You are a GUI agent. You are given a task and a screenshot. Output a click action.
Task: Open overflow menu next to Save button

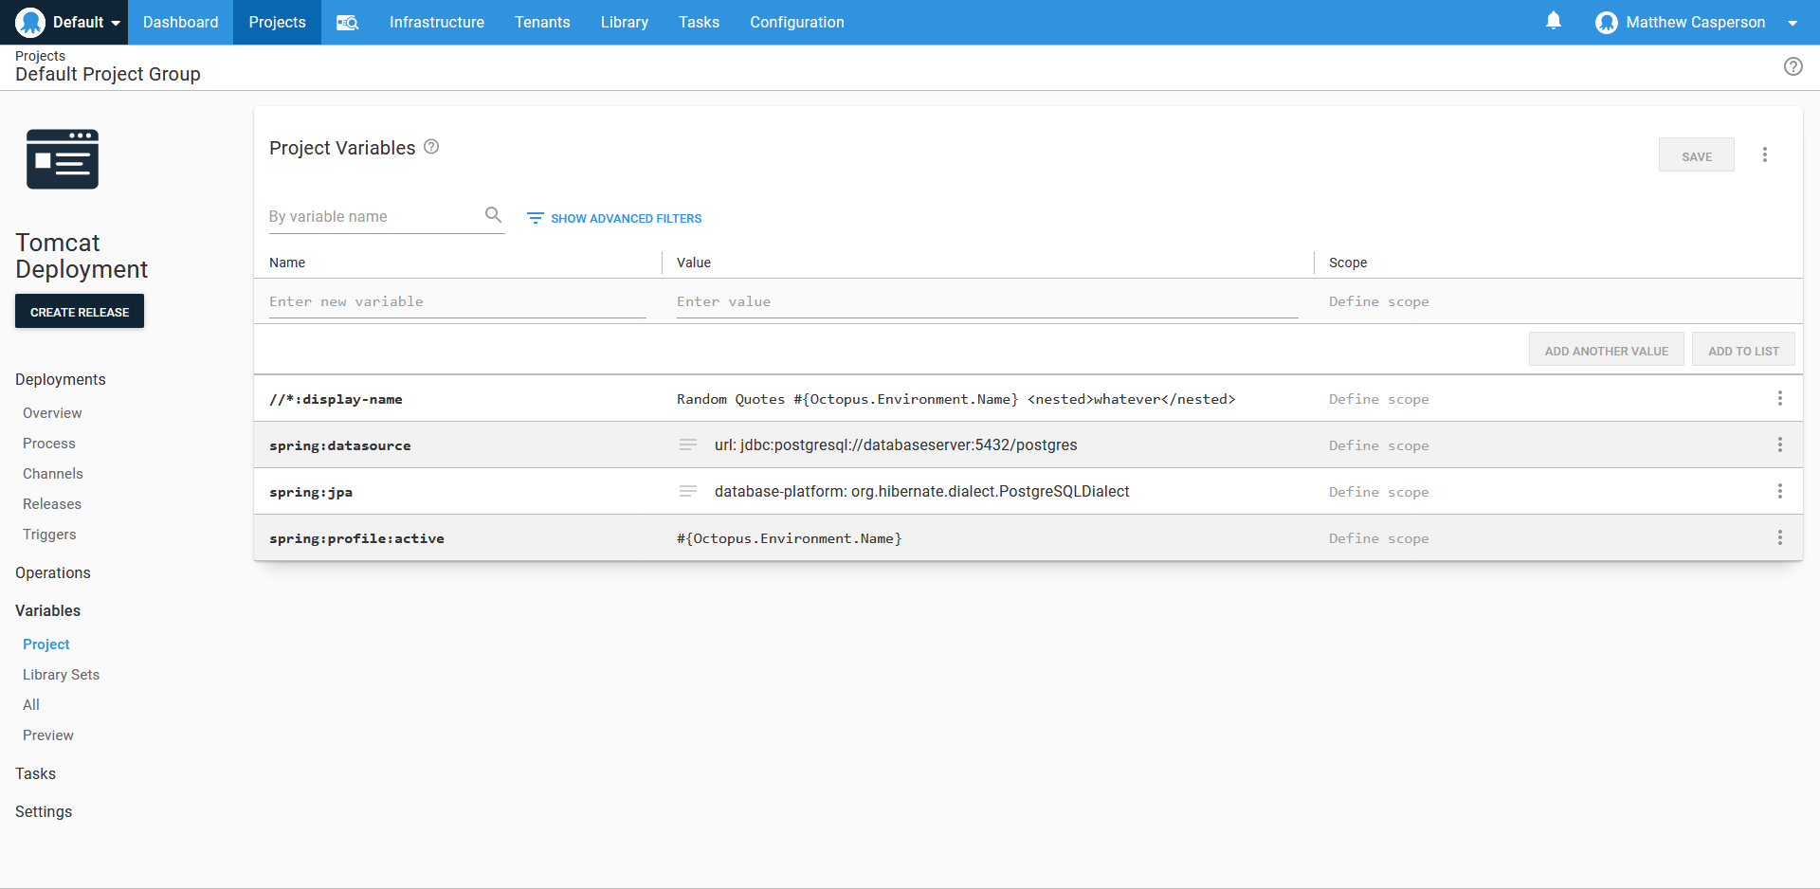pyautogui.click(x=1764, y=154)
